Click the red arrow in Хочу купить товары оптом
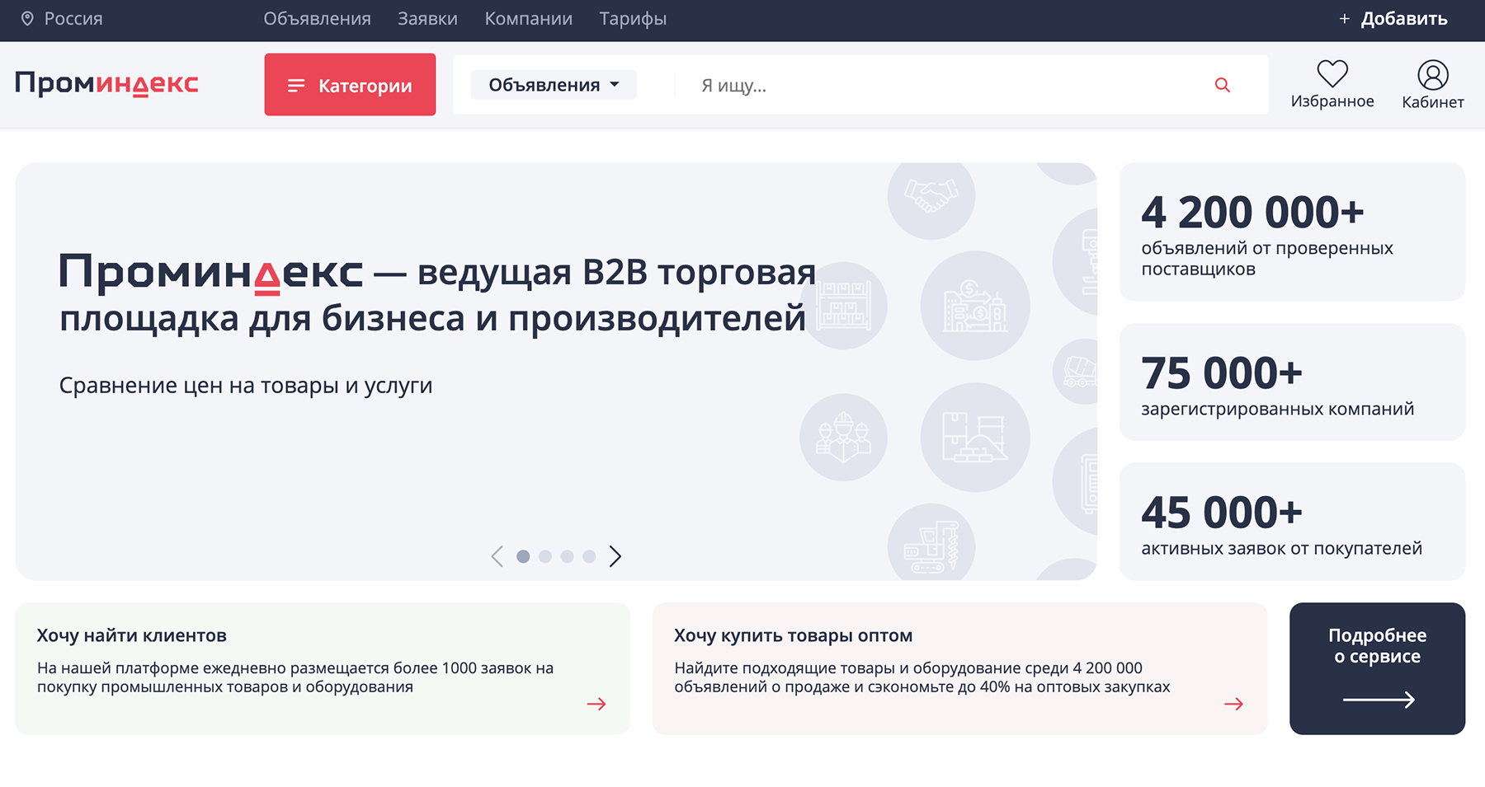Screen dimensions: 1485x787 pos(1233,704)
